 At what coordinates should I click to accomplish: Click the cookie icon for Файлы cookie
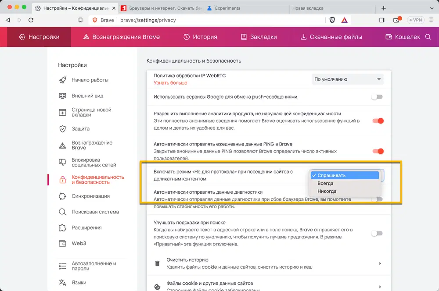tap(157, 287)
